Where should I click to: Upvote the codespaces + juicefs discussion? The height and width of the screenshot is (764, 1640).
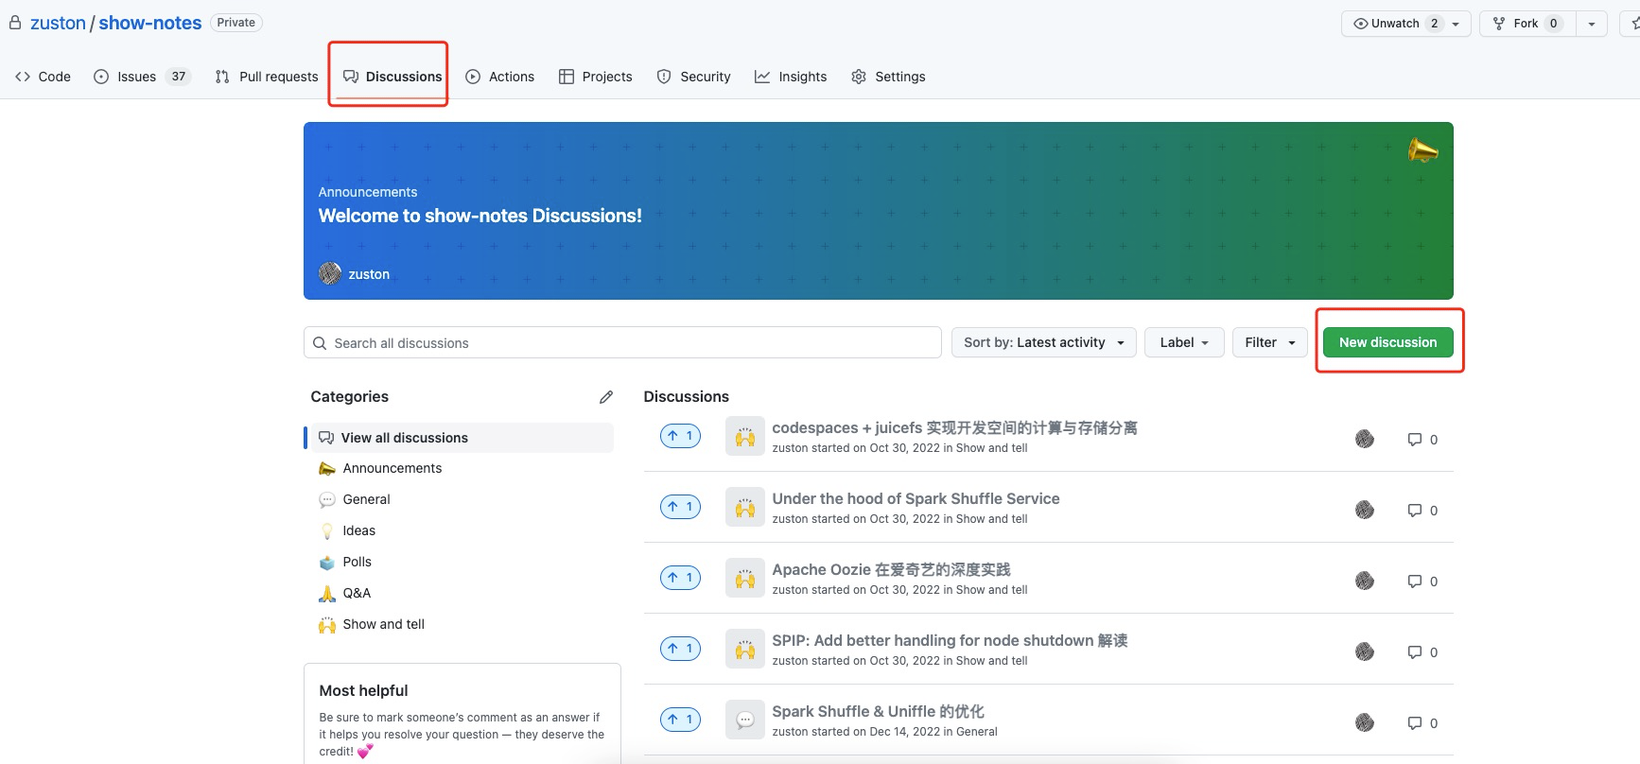click(x=680, y=436)
